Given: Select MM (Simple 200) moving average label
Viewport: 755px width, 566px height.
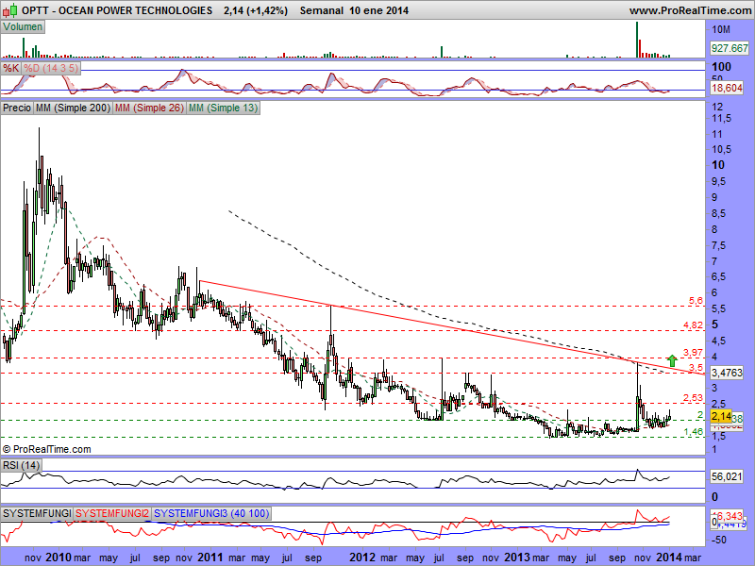Looking at the screenshot, I should click(x=73, y=108).
